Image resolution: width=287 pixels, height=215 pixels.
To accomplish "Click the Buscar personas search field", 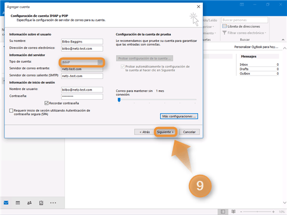I will (x=245, y=20).
